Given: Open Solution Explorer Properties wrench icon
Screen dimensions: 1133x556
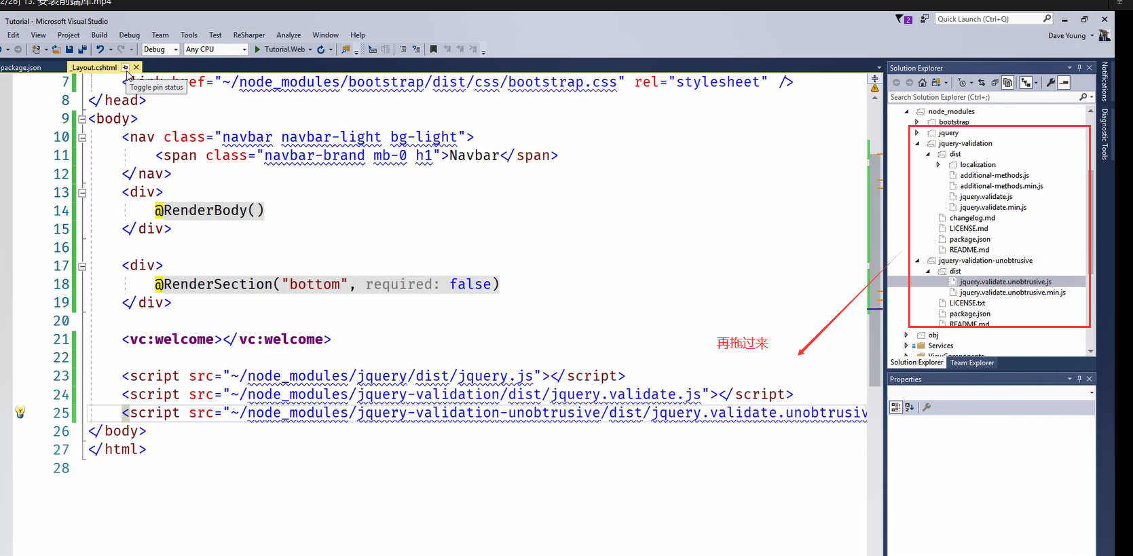Looking at the screenshot, I should [1051, 83].
